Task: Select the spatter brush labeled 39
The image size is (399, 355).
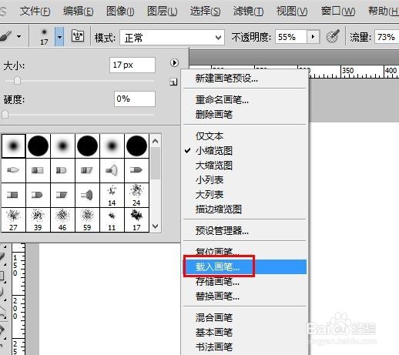Action: click(38, 220)
